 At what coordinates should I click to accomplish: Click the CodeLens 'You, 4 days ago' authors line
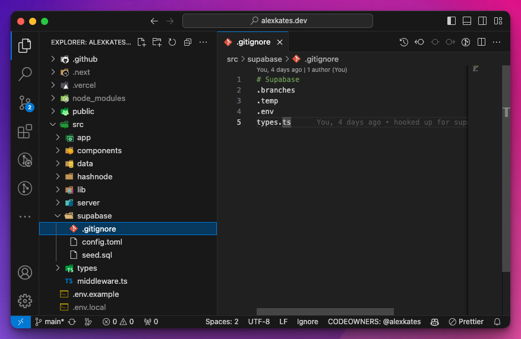coord(302,69)
